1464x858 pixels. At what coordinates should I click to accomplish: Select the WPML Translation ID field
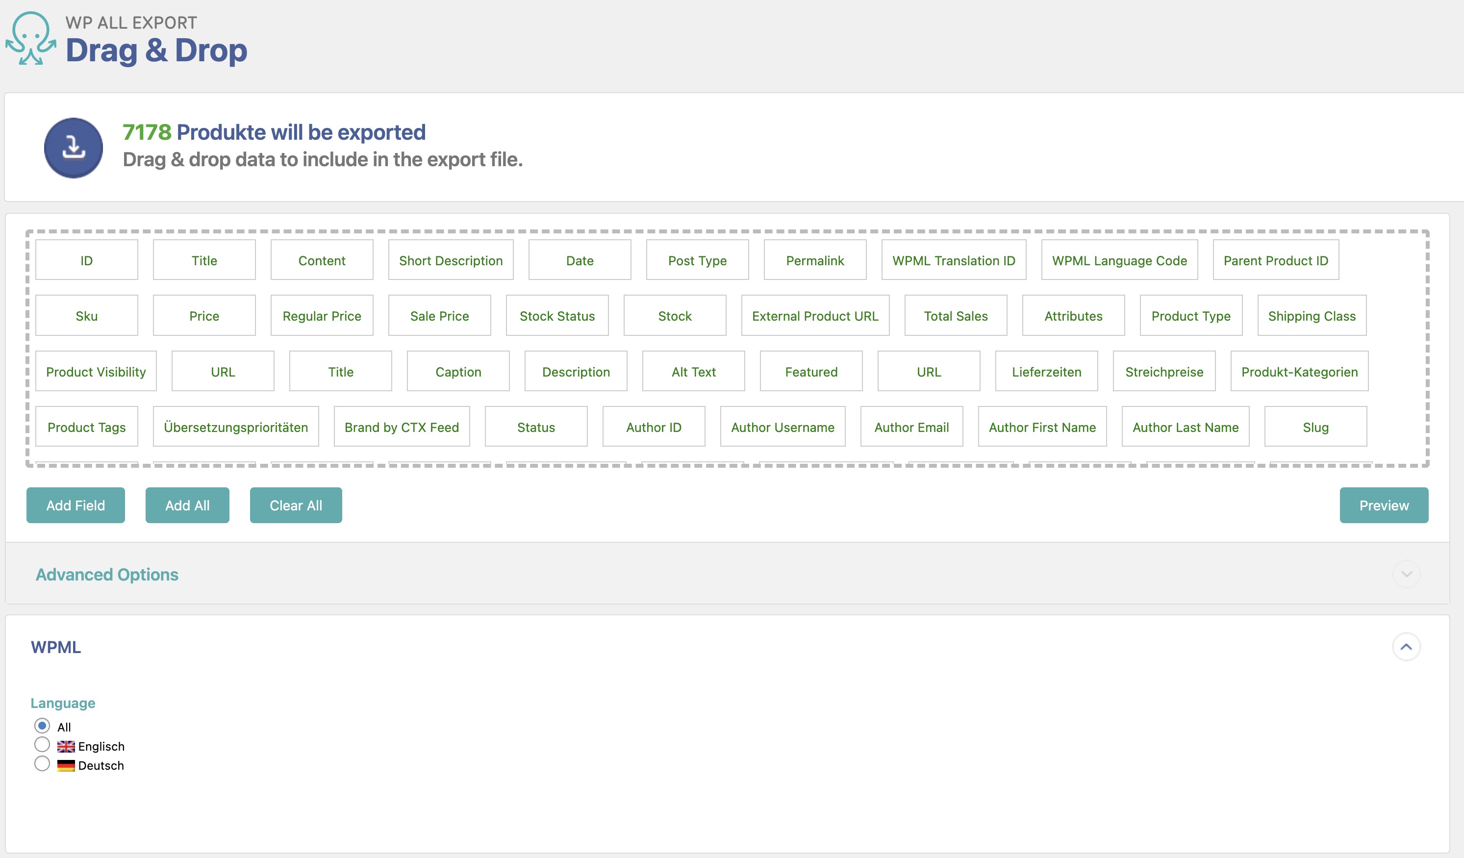pos(954,260)
